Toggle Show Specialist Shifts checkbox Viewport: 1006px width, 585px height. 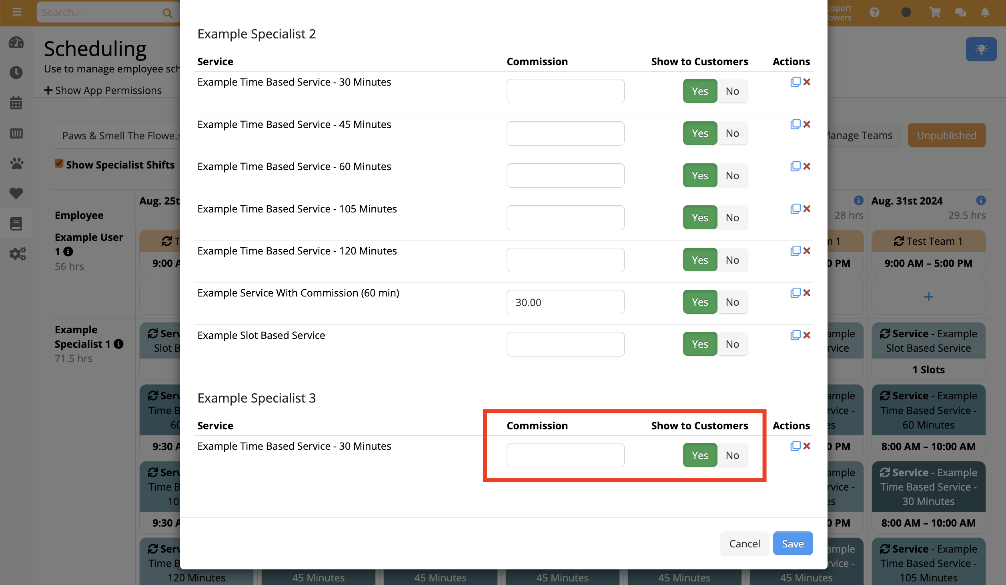59,164
